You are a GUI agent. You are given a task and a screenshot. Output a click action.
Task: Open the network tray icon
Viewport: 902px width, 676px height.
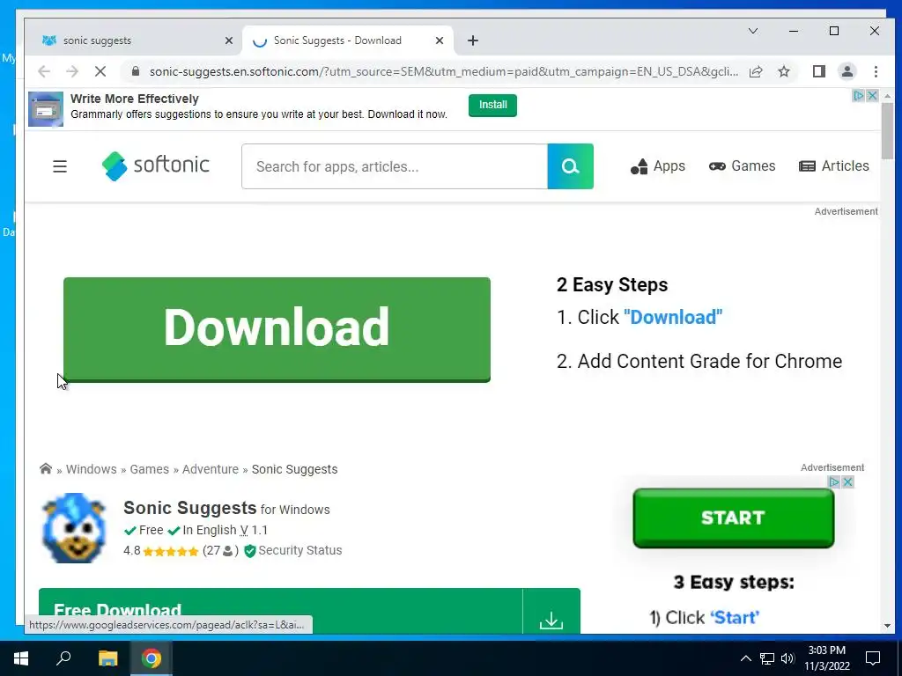767,658
